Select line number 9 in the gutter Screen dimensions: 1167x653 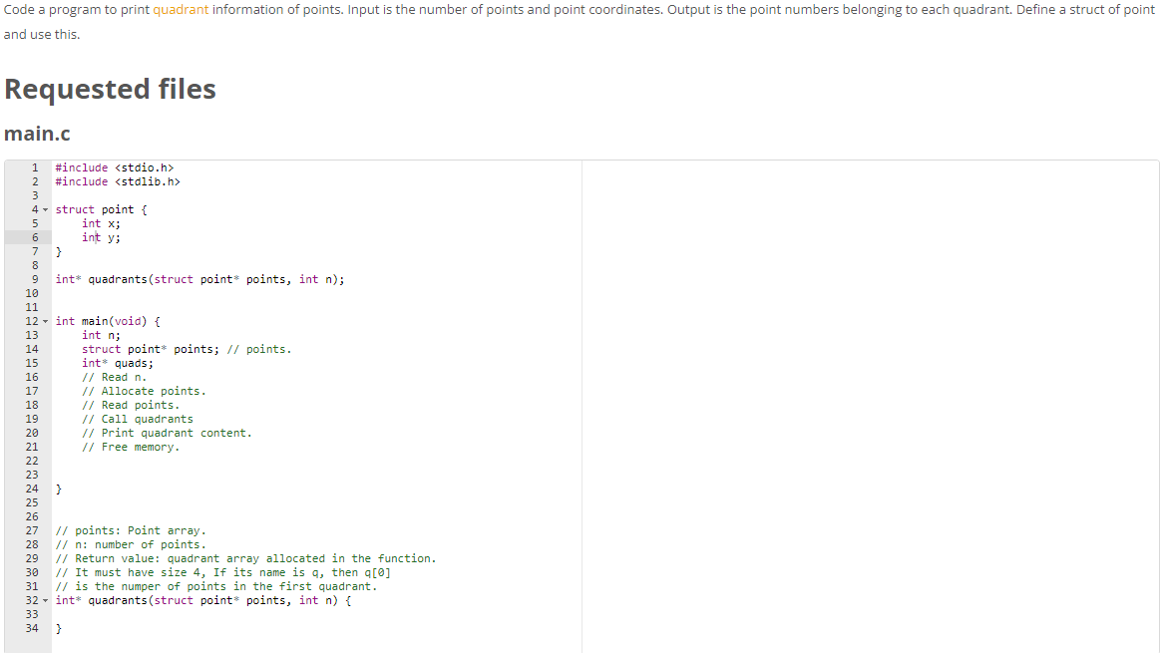pyautogui.click(x=34, y=279)
